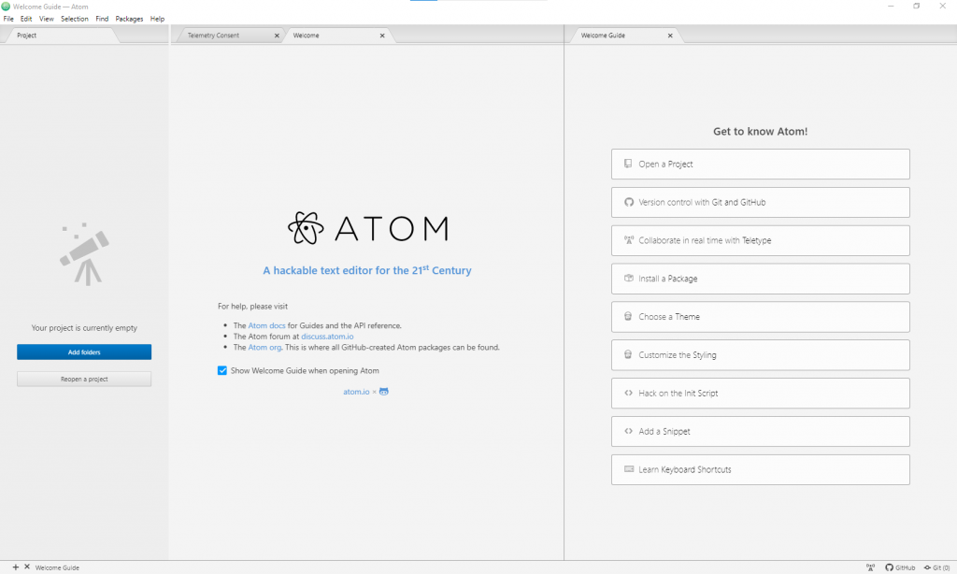
Task: Click the X icon in status bar
Action: [x=27, y=567]
